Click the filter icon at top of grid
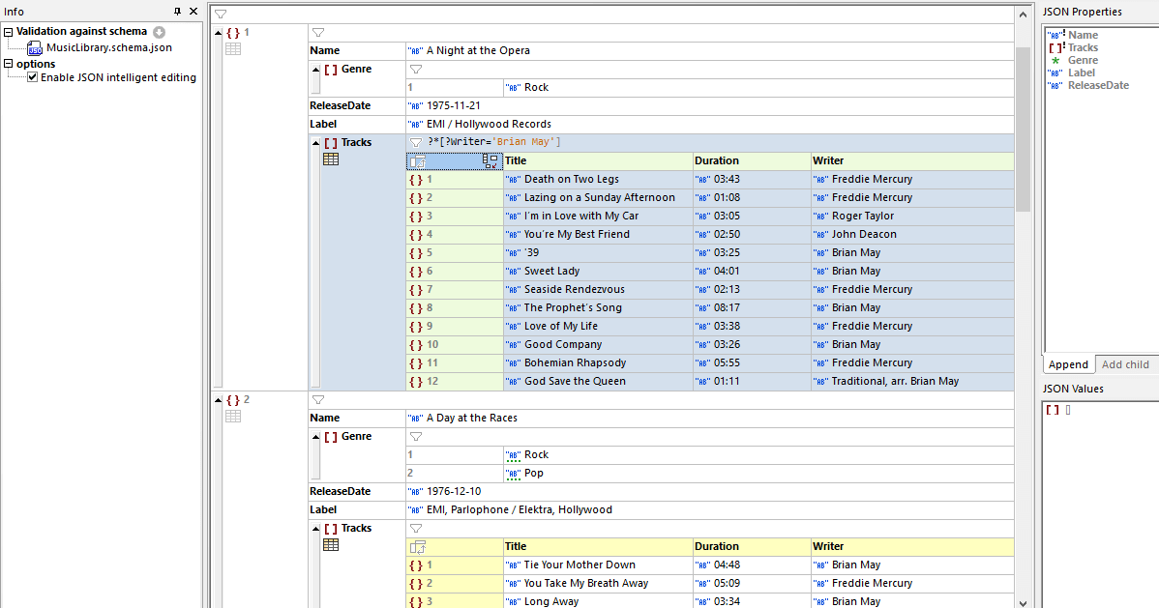The image size is (1159, 608). click(221, 14)
